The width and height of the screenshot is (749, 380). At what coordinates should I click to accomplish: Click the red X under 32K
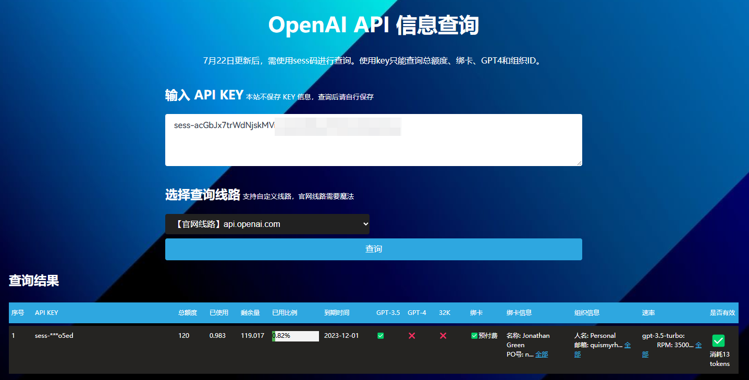443,336
